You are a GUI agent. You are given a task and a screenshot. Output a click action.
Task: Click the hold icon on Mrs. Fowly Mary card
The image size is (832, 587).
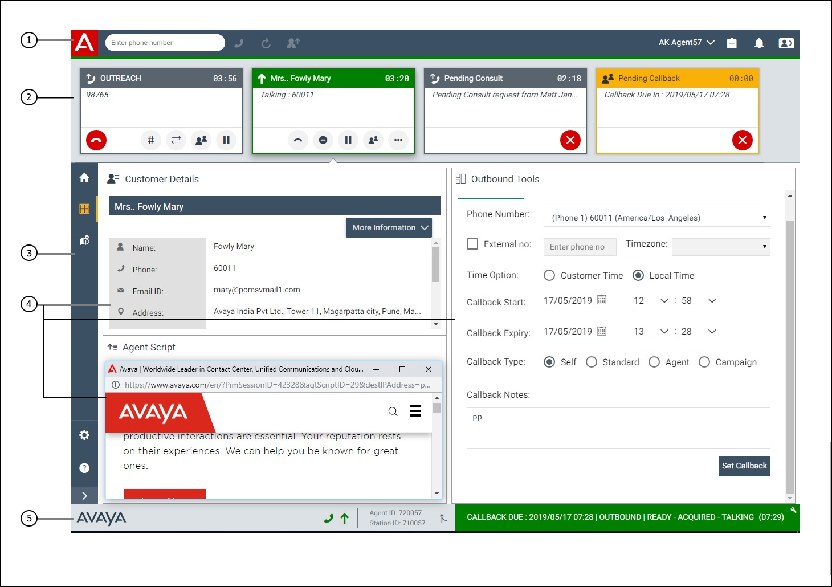(x=348, y=140)
